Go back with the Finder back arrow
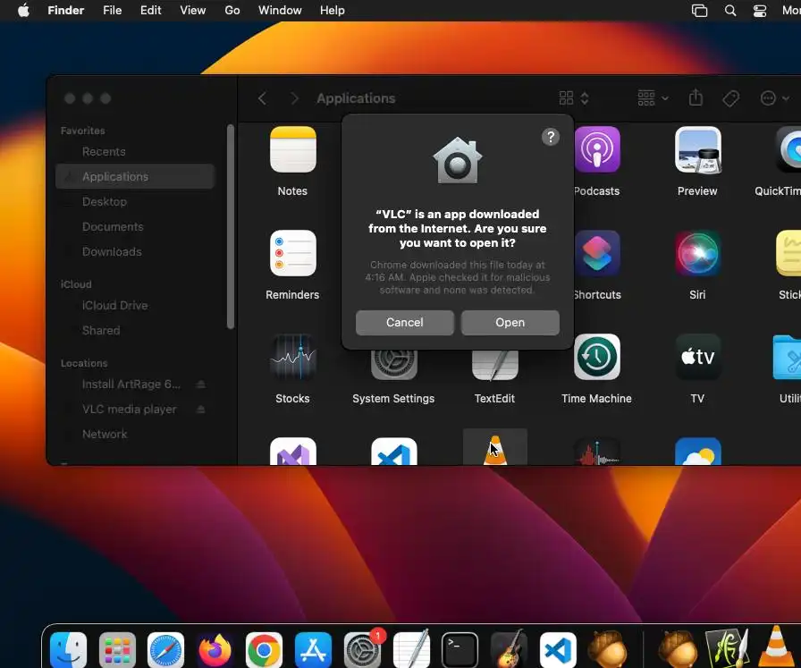The height and width of the screenshot is (668, 801). pyautogui.click(x=262, y=98)
